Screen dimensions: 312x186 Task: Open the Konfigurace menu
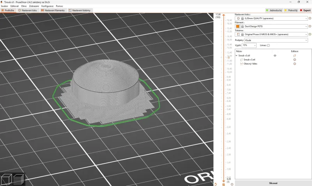[47, 6]
